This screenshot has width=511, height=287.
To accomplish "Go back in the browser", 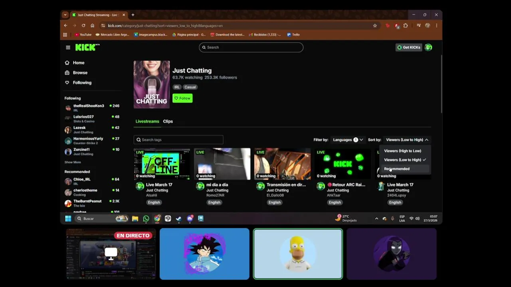I will [66, 26].
